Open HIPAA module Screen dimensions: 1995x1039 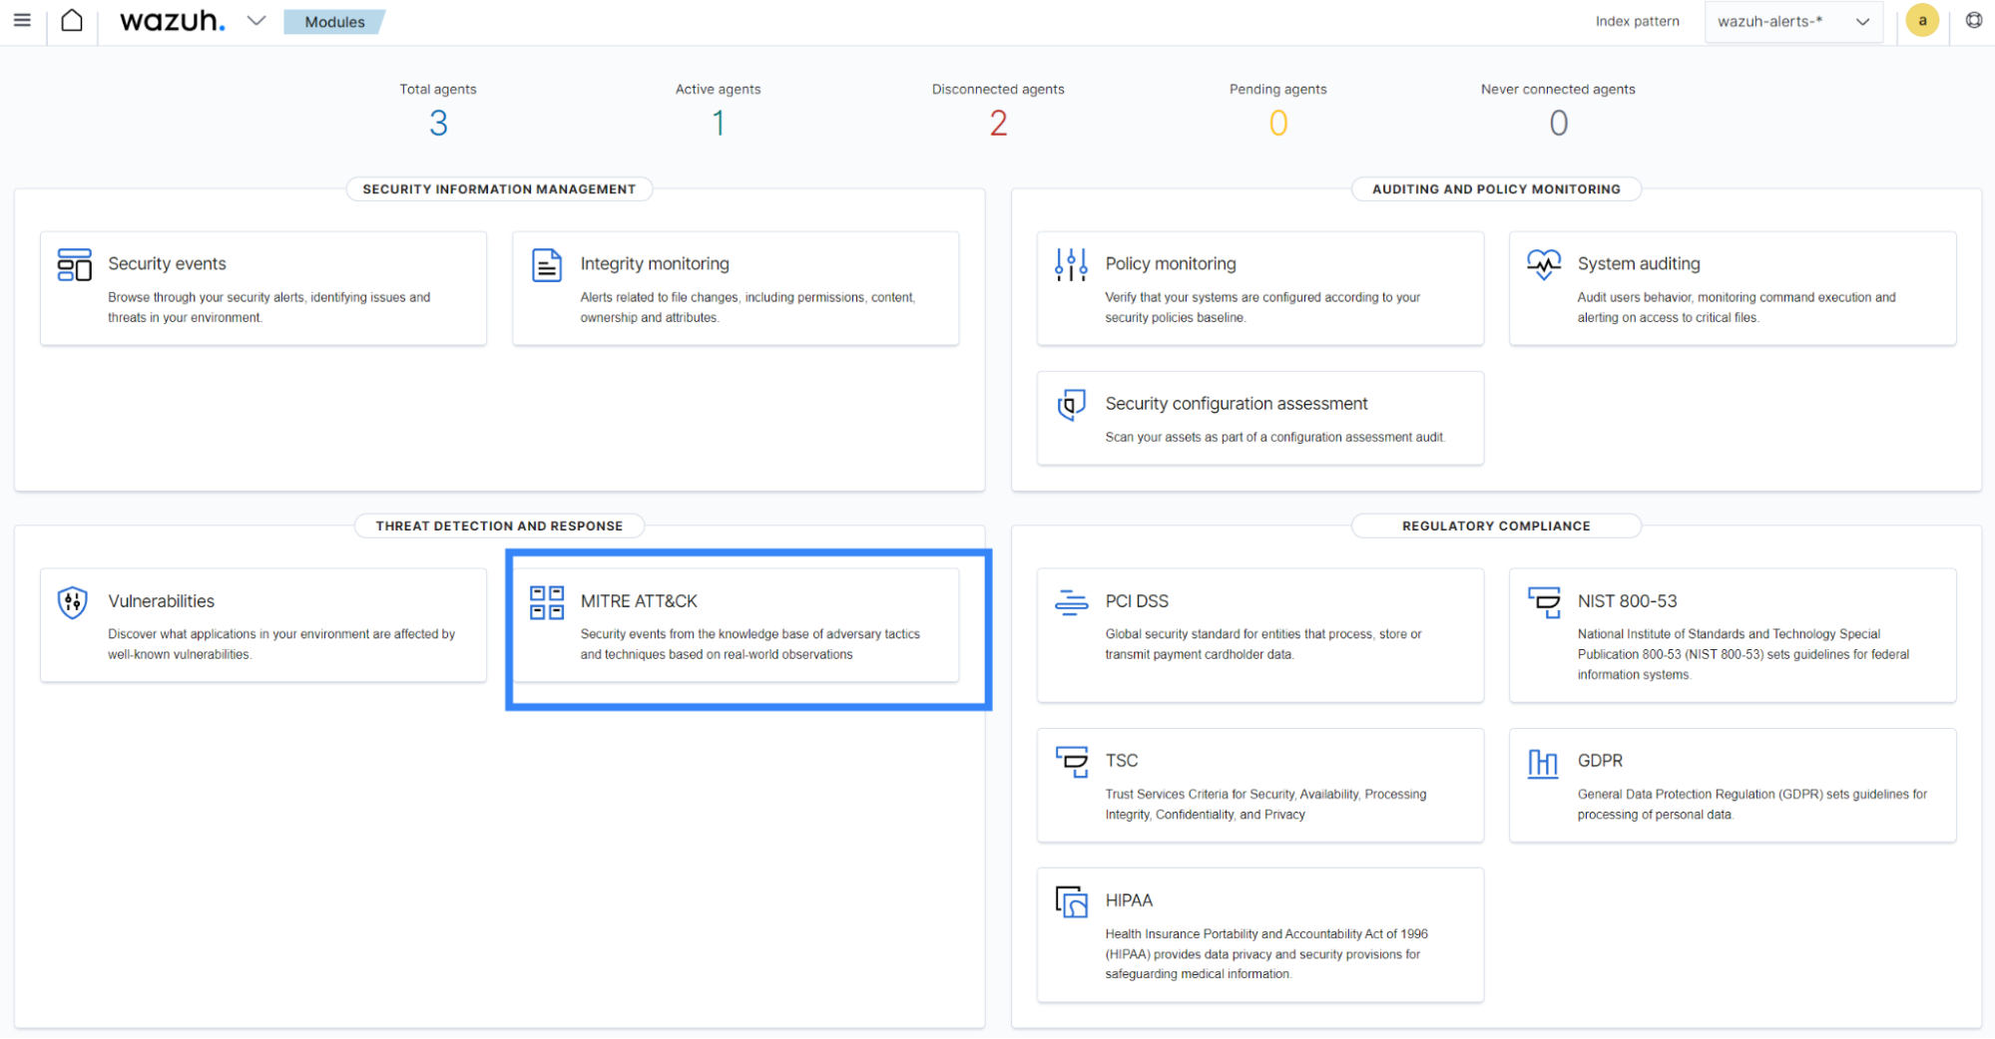(x=1260, y=934)
